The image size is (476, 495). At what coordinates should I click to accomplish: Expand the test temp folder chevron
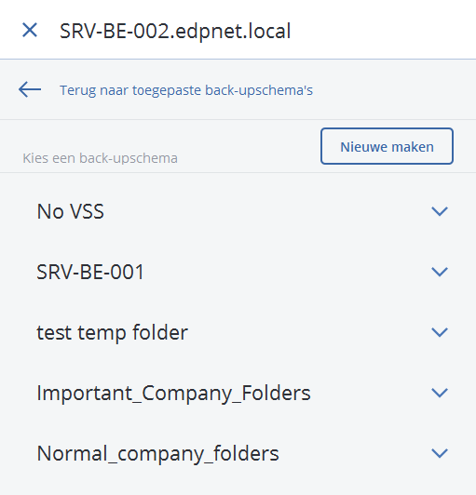coord(440,332)
